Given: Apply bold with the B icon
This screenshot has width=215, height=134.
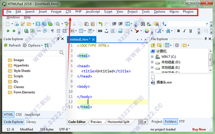Looking at the screenshot, I should 178,31.
